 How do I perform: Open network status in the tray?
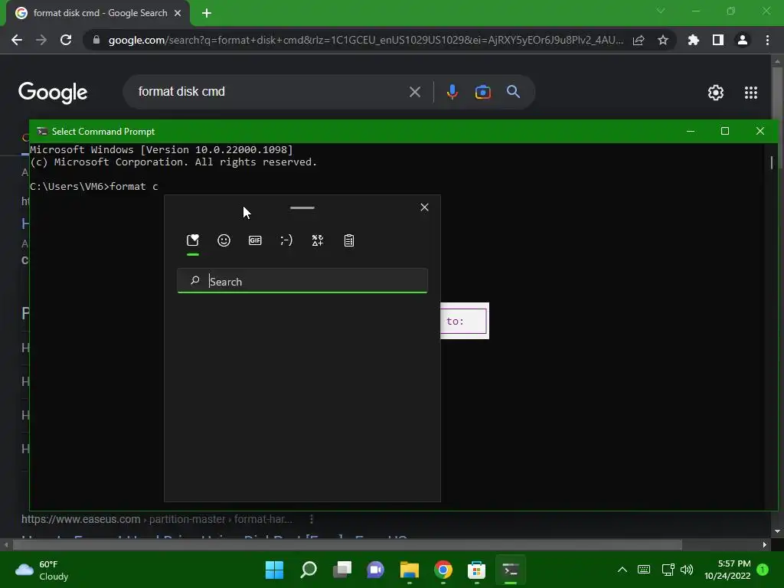coord(668,570)
